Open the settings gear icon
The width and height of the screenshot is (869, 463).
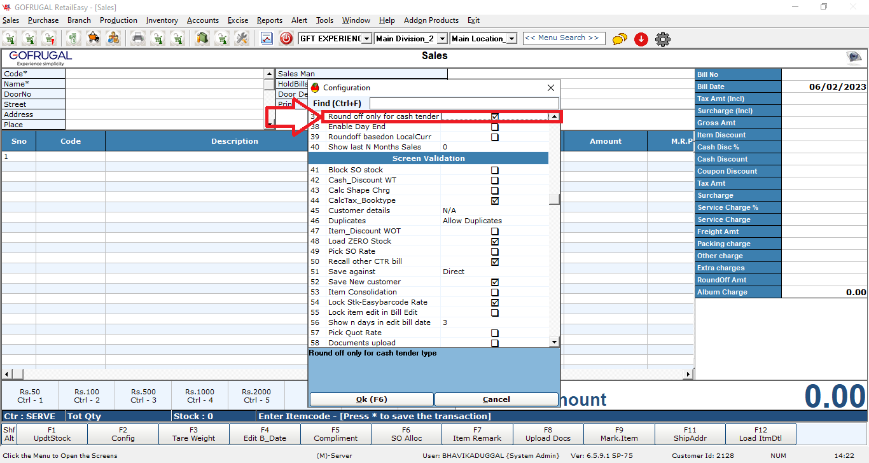663,39
